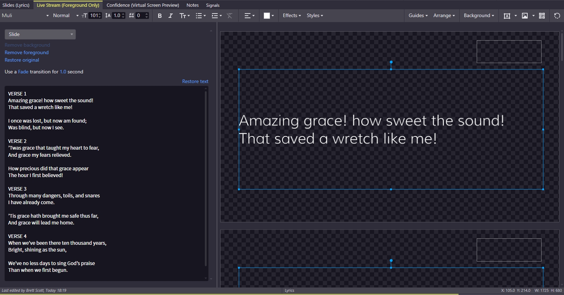Switch to the Slides (Lyrics) tab
Image resolution: width=564 pixels, height=295 pixels.
(x=16, y=5)
